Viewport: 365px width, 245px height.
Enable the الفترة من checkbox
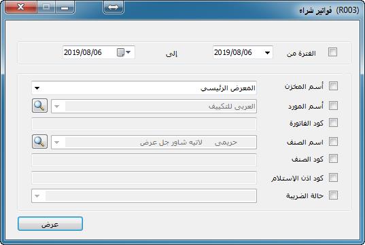click(332, 52)
